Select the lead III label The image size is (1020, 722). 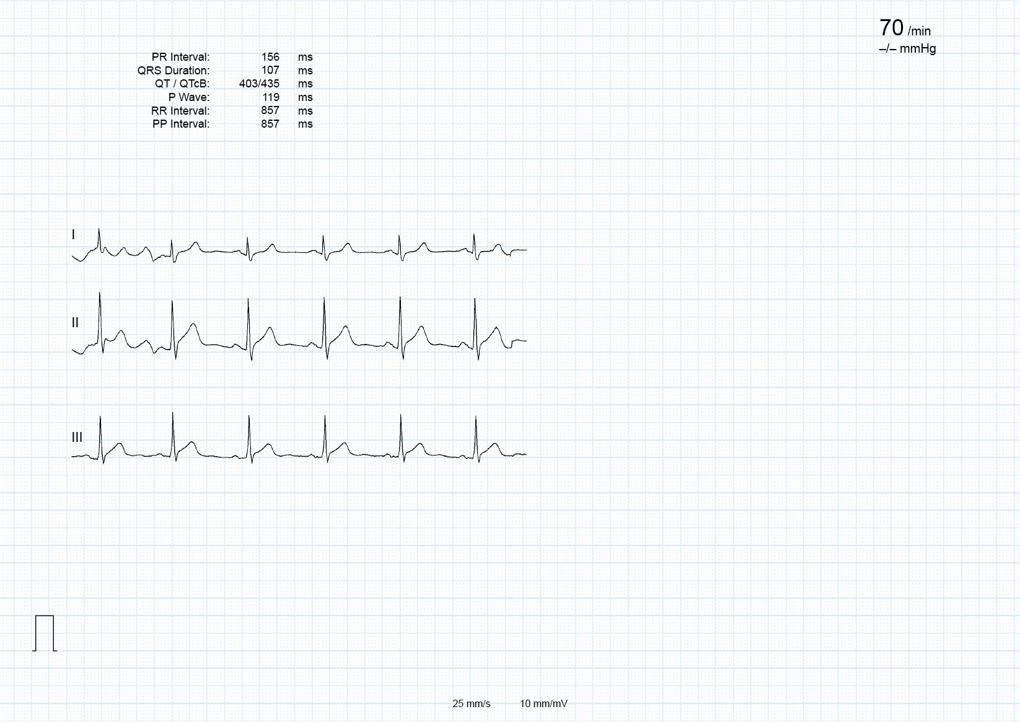point(77,437)
